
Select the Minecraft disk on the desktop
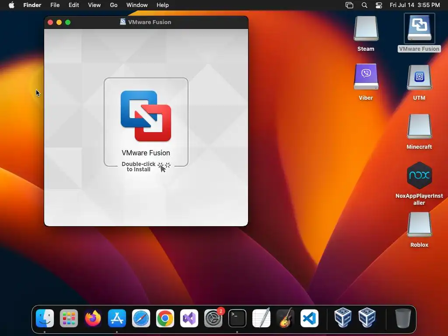tap(419, 126)
